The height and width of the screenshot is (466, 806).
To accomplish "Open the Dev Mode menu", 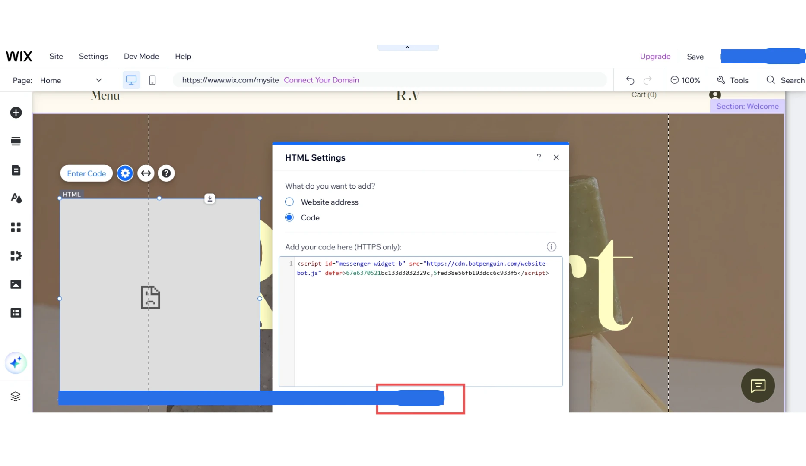I will 141,56.
